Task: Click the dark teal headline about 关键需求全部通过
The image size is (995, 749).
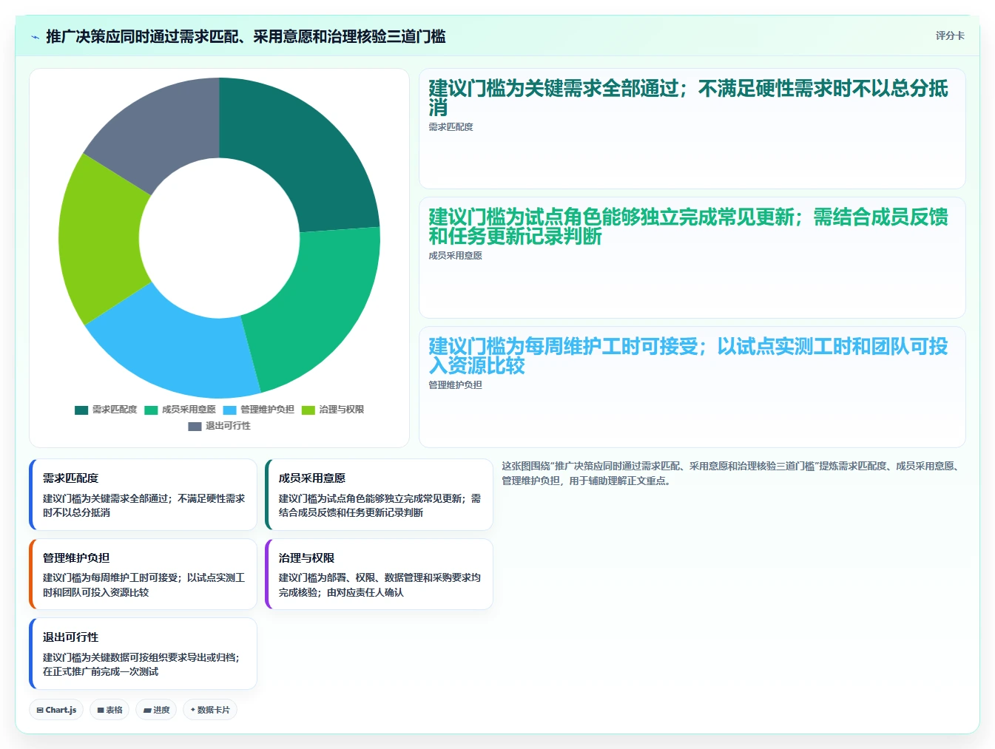Action: [x=688, y=98]
